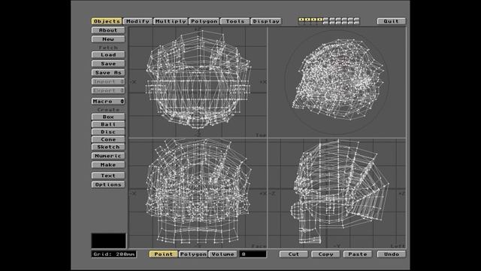
Task: Select the Text creation tool
Action: coord(108,175)
